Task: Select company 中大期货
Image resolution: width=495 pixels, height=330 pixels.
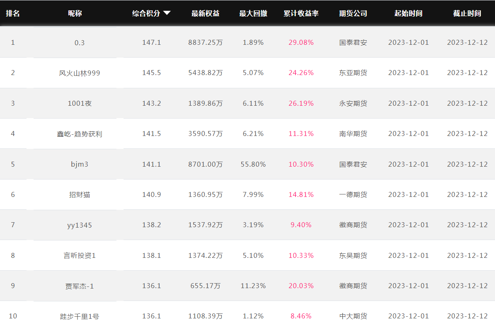Action: pos(353,316)
